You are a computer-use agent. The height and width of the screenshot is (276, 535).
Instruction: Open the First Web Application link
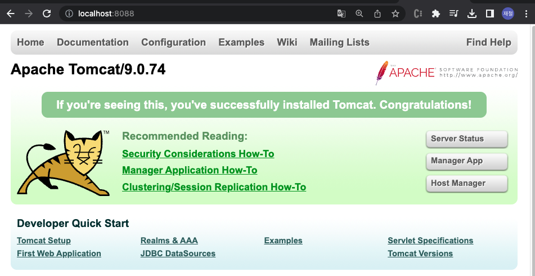coord(59,254)
